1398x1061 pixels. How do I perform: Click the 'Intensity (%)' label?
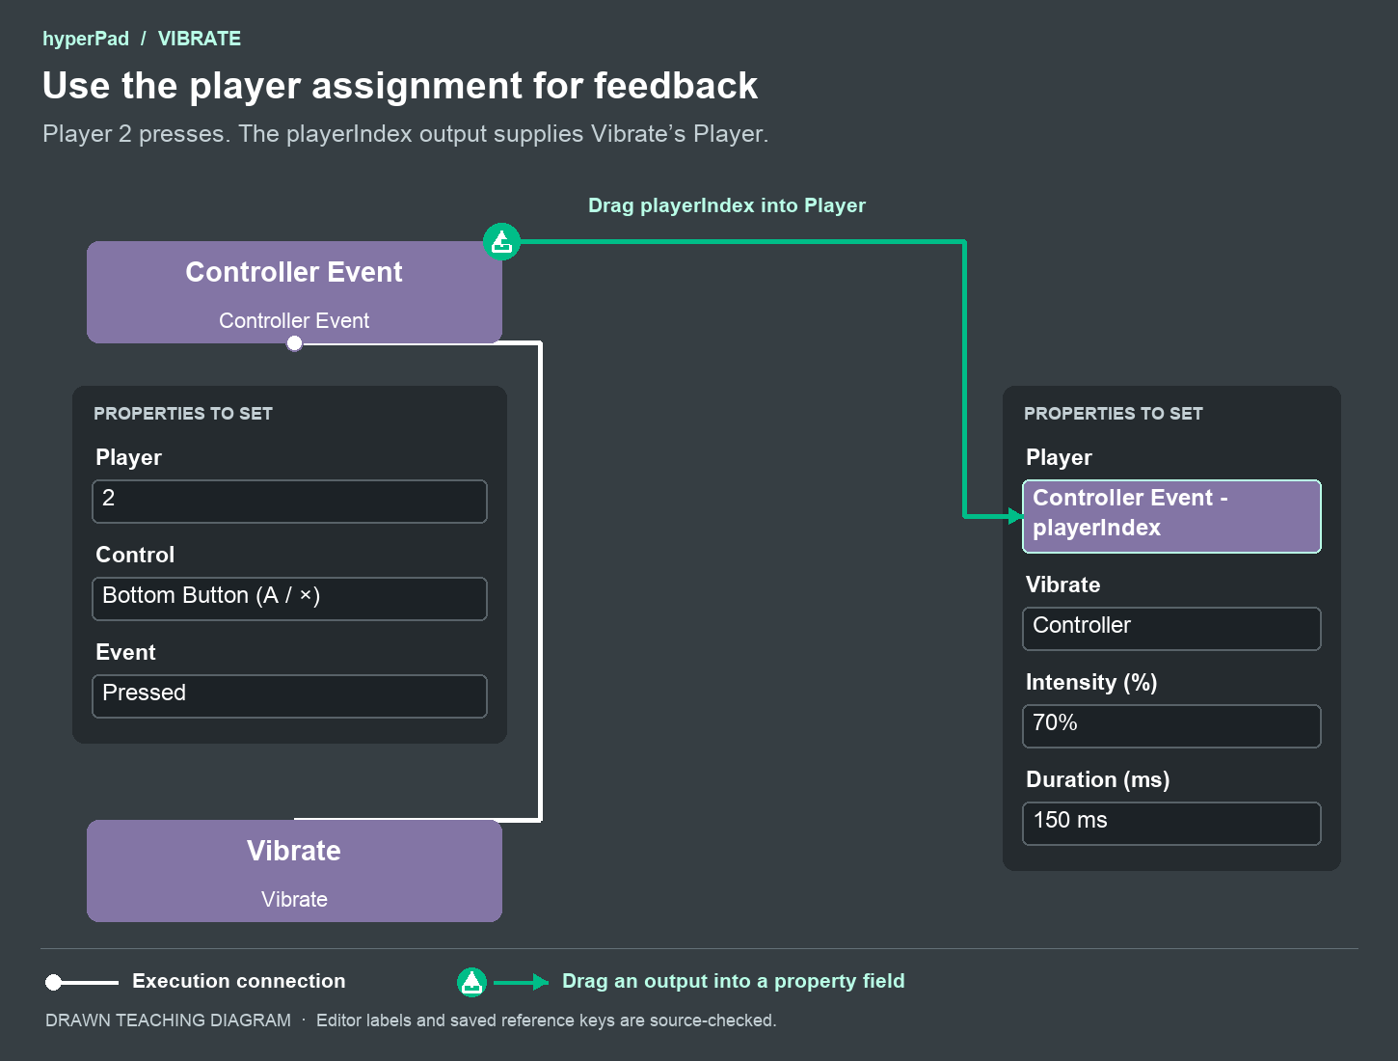click(x=1091, y=683)
